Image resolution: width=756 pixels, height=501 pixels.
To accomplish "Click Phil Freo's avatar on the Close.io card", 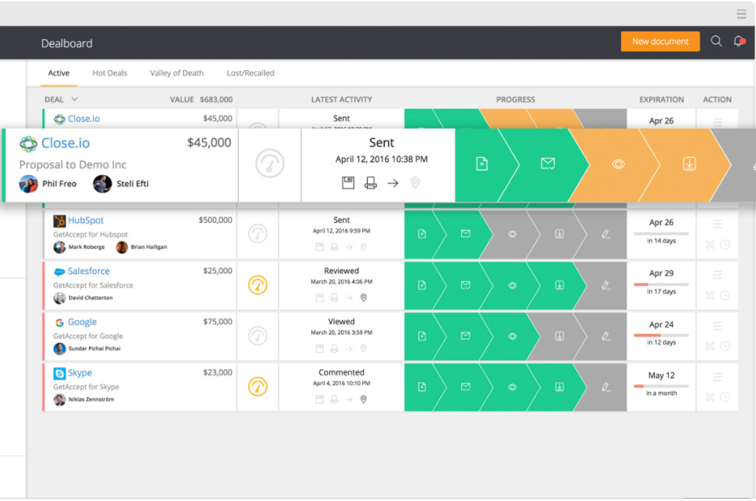I will pyautogui.click(x=28, y=184).
